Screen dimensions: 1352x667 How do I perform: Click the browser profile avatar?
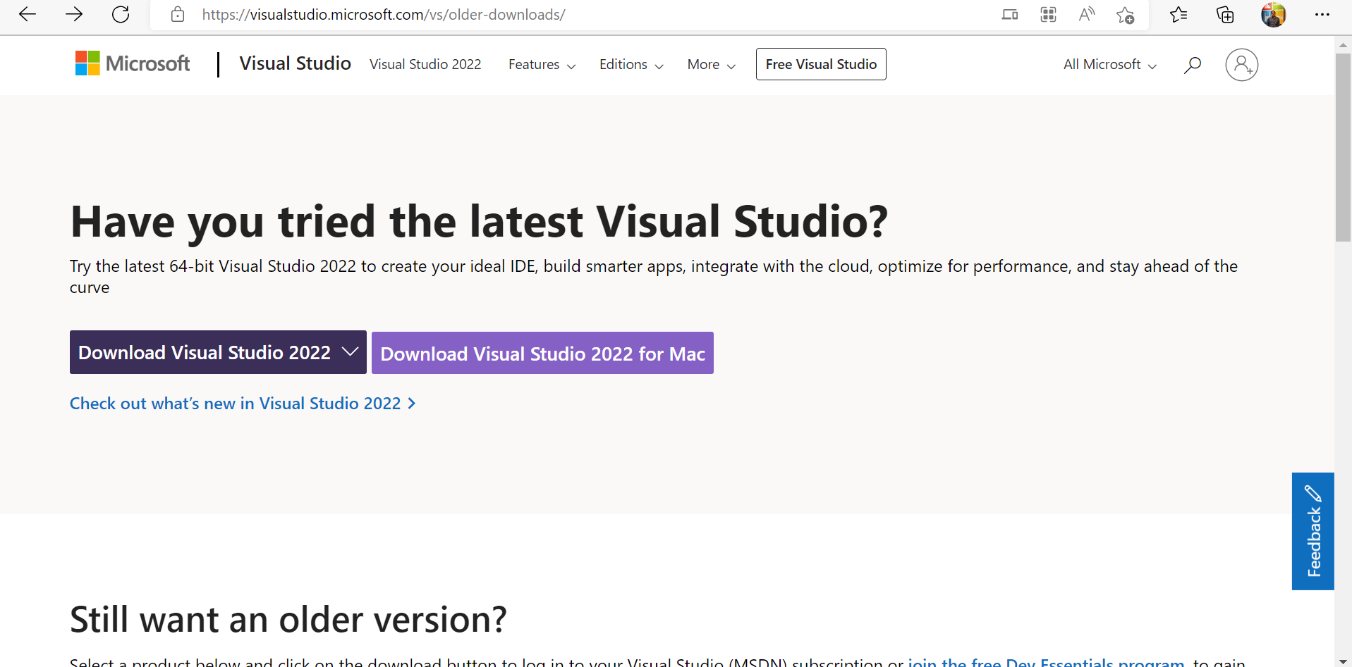coord(1274,14)
